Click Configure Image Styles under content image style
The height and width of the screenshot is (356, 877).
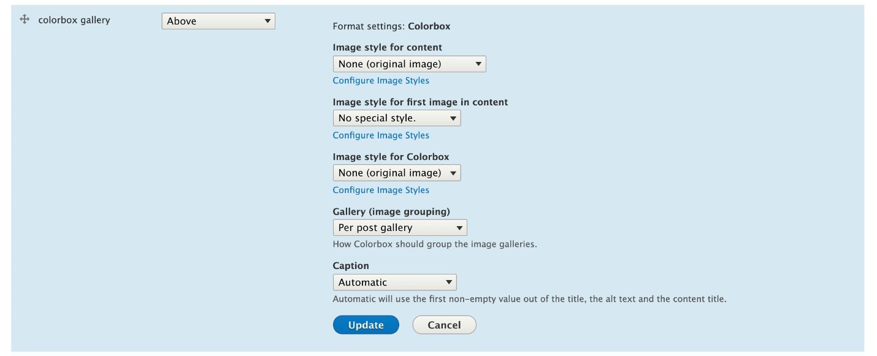pyautogui.click(x=381, y=80)
